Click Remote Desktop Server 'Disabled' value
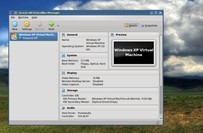Viewport: 203px width, 133px height. click(x=98, y=81)
